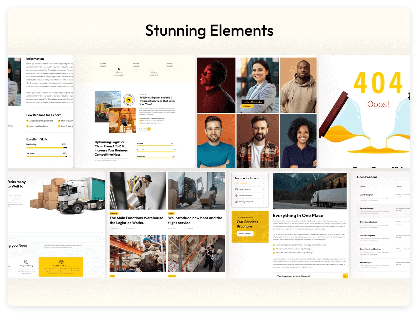Click the DOWNLOAD PDF button on the brochure card
The image size is (418, 314).
point(245,234)
